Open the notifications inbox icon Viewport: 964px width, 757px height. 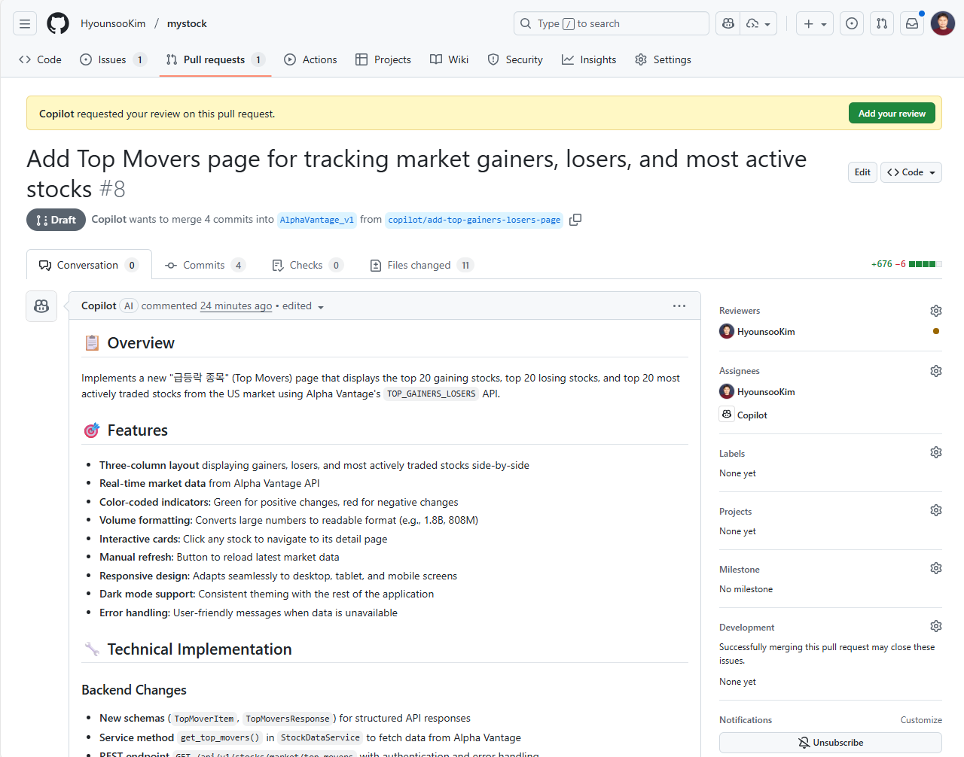click(912, 23)
